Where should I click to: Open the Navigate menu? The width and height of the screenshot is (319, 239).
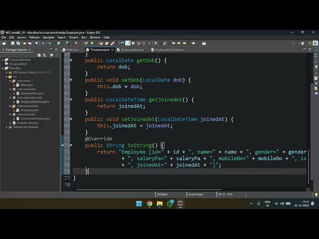tap(49, 37)
